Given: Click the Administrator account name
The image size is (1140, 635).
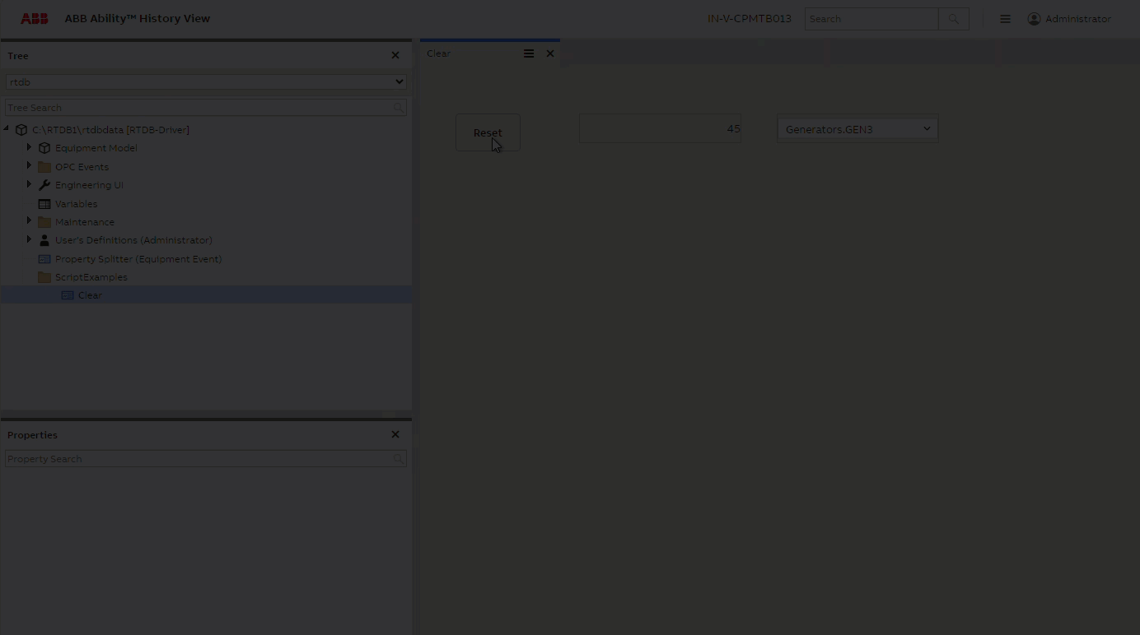Looking at the screenshot, I should [x=1078, y=19].
